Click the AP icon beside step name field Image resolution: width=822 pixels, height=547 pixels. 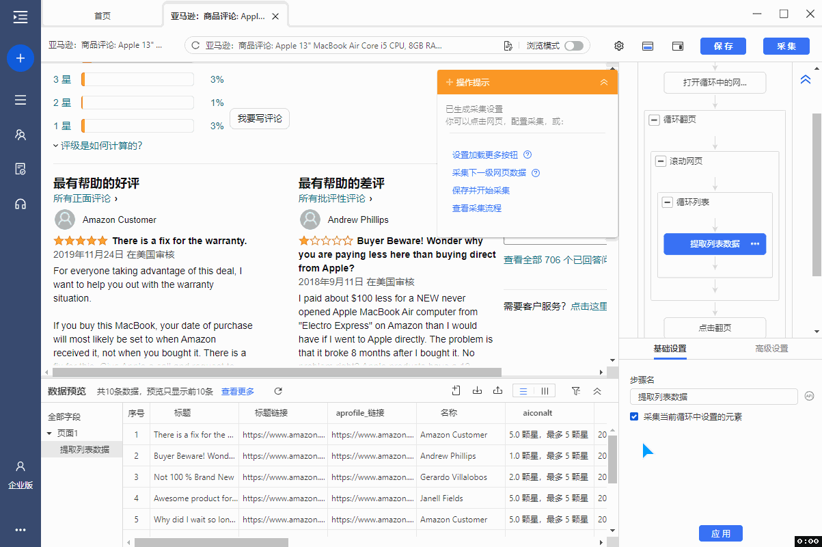click(x=810, y=396)
